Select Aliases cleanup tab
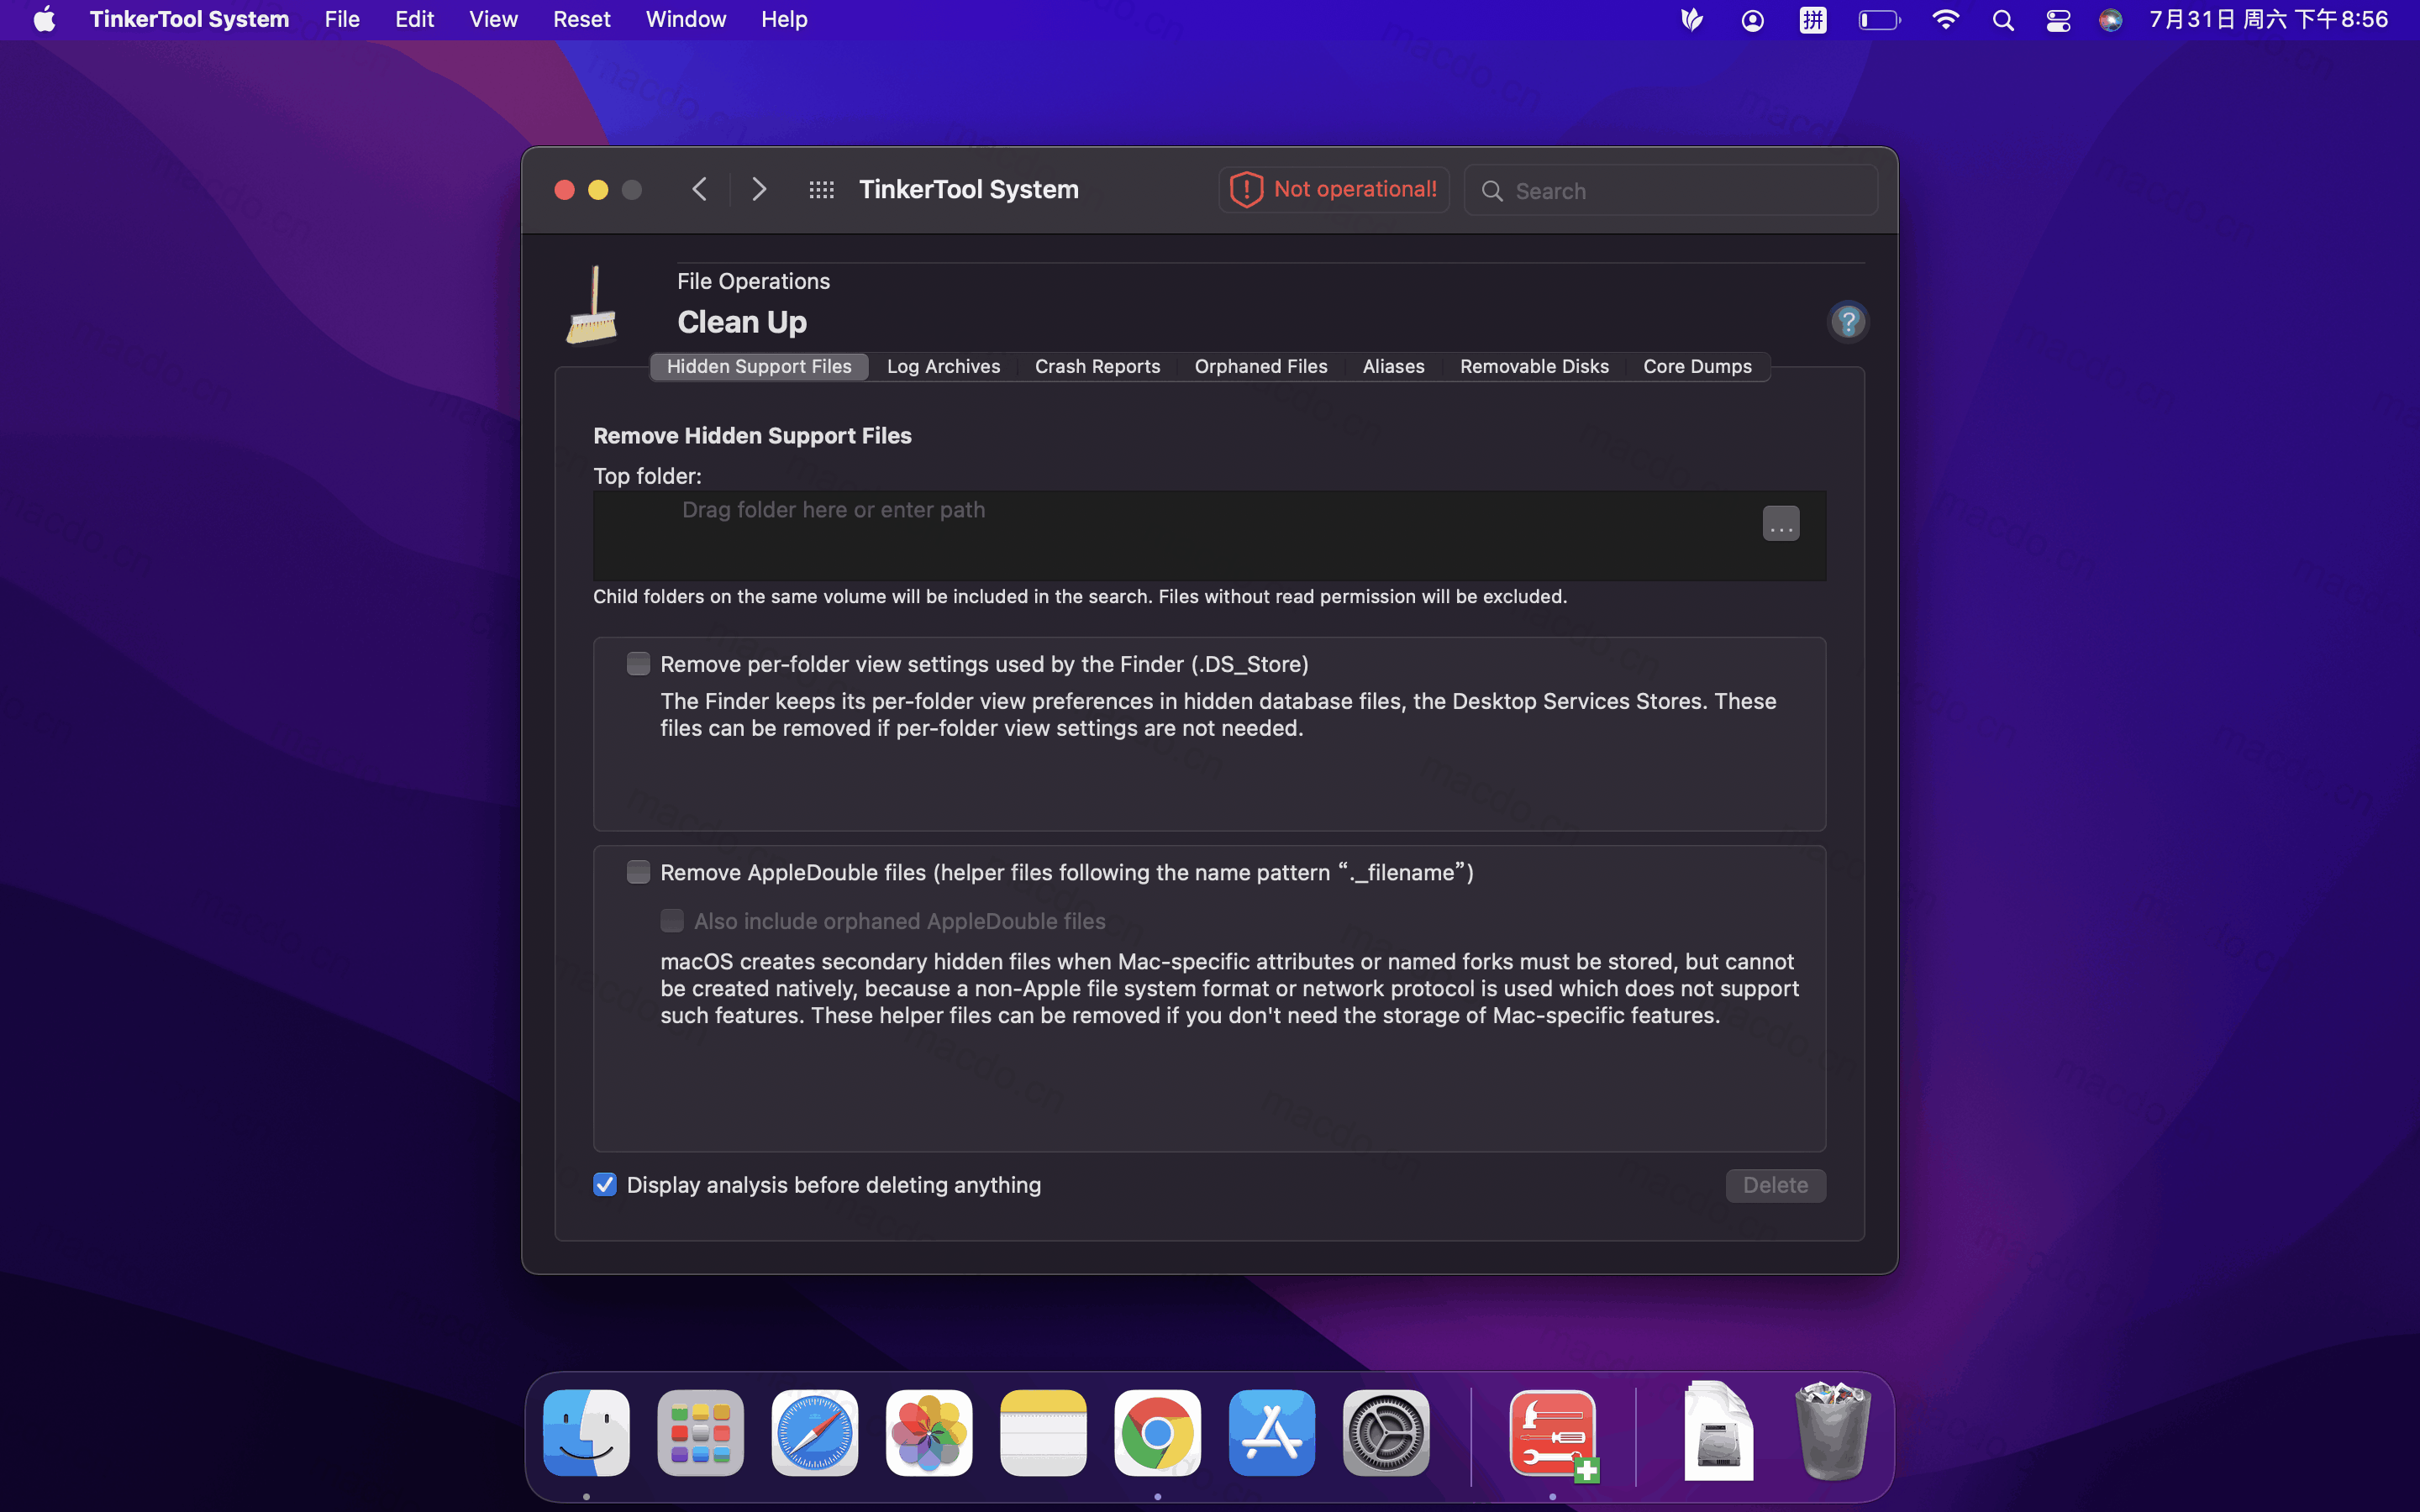The width and height of the screenshot is (2420, 1512). click(x=1392, y=365)
